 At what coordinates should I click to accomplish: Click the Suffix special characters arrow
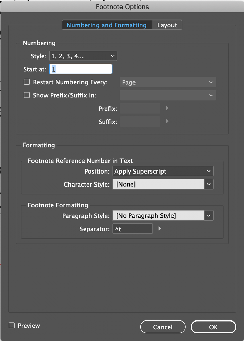pos(167,121)
